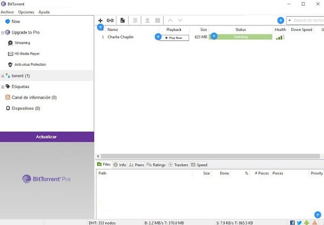Move torrent up in queue
This screenshot has height=225, width=324.
point(170,21)
